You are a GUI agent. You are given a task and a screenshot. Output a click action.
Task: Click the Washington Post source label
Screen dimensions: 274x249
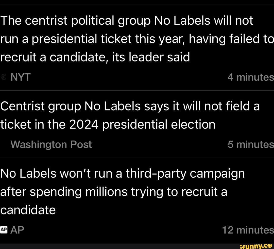(x=51, y=144)
